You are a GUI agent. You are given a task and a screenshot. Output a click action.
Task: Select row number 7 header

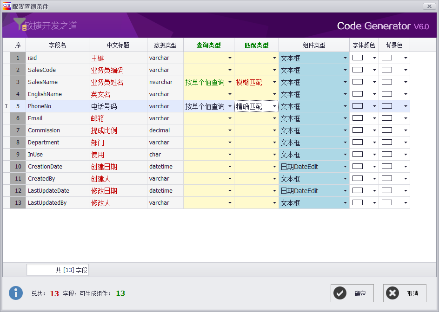tap(18, 130)
